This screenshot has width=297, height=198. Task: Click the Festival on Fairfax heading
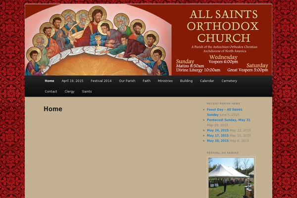(223, 153)
